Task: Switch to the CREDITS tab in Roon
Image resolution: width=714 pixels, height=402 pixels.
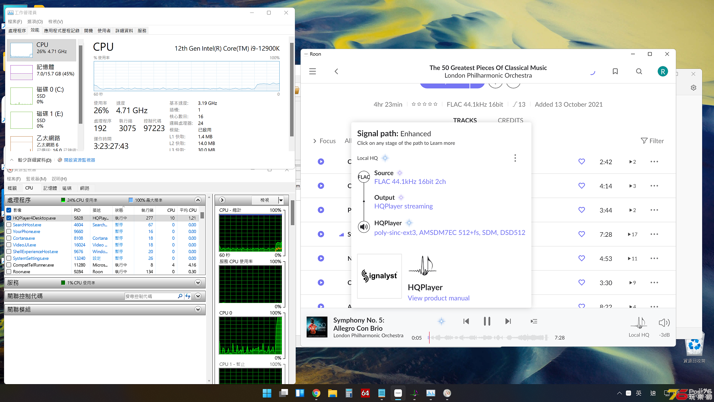Action: click(x=511, y=119)
